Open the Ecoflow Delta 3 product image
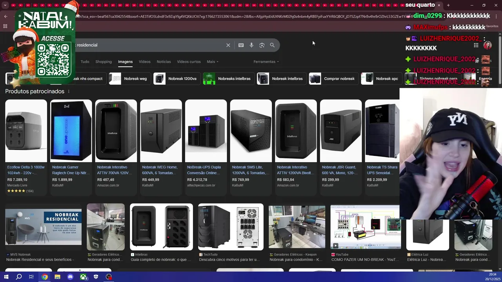 pyautogui.click(x=26, y=130)
